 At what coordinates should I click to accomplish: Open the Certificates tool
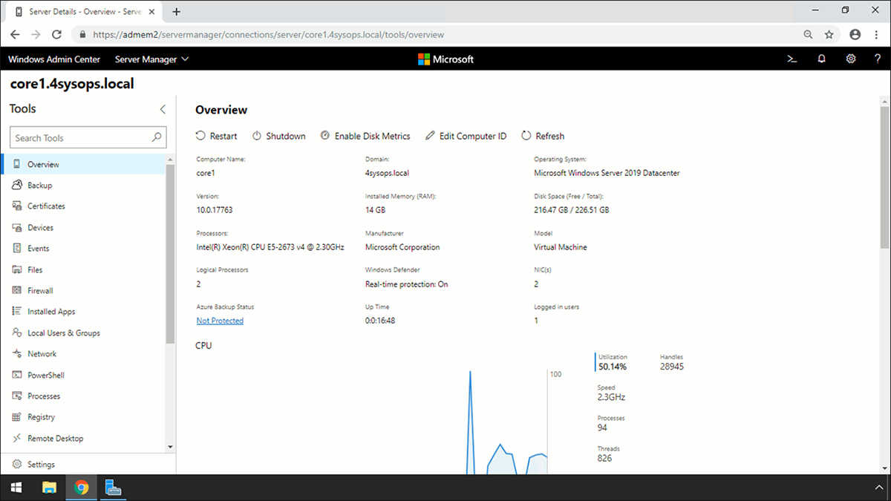46,206
